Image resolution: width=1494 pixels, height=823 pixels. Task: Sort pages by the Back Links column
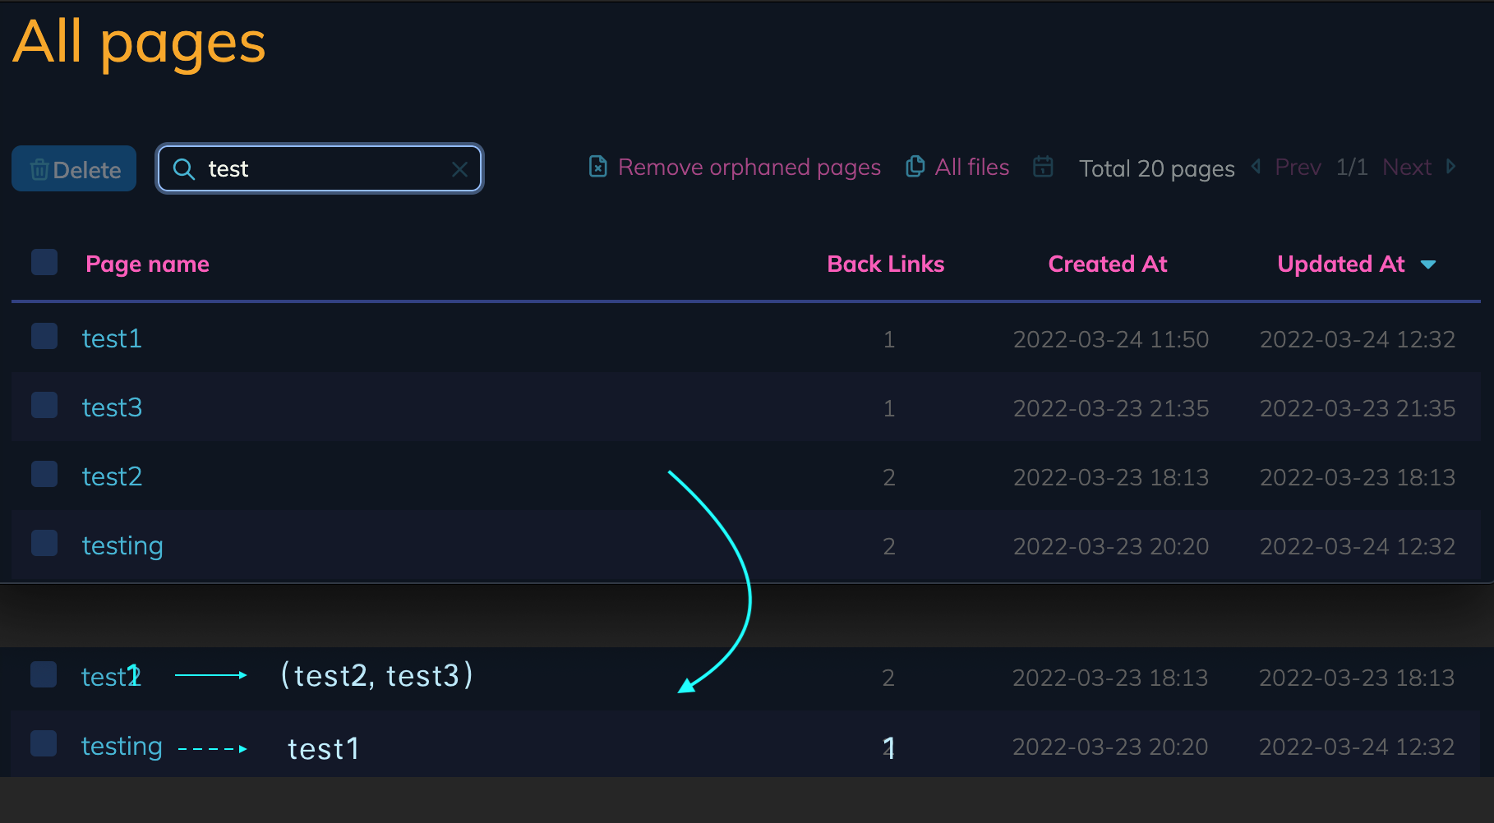click(x=885, y=264)
